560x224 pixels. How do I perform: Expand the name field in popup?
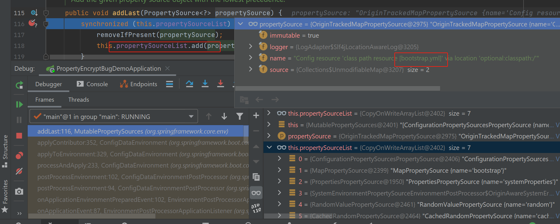tap(250, 58)
